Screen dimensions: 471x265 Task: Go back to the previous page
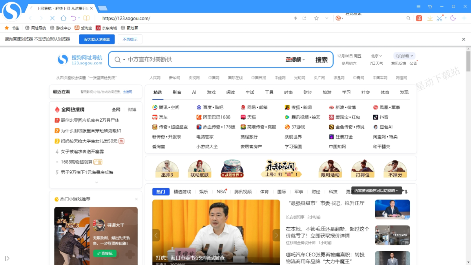pos(31,18)
